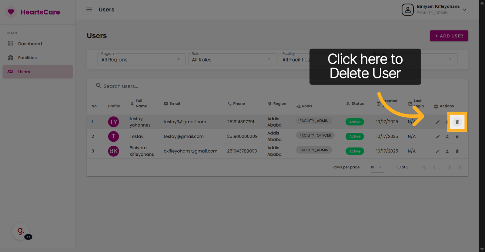Click the Grammarly floating badge icon

coord(21,231)
